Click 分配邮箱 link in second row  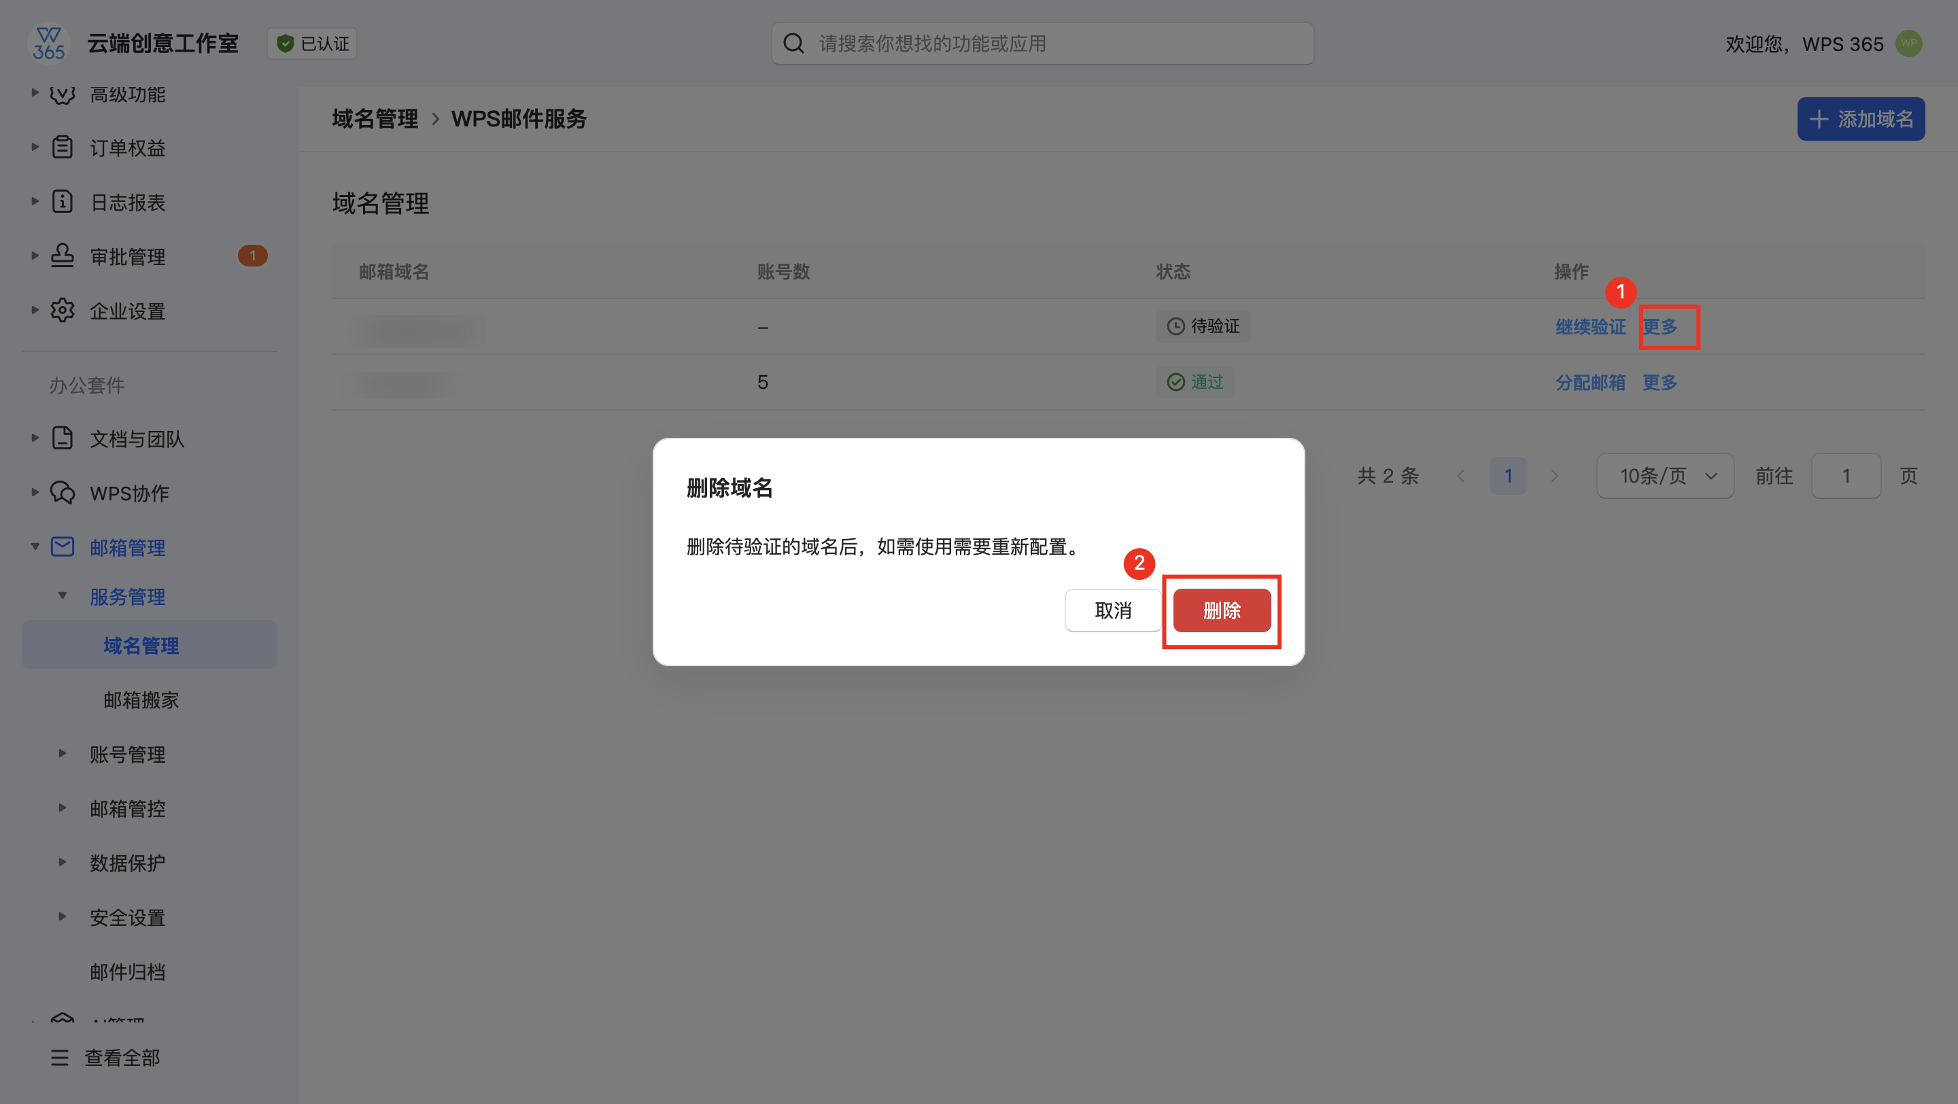point(1590,382)
